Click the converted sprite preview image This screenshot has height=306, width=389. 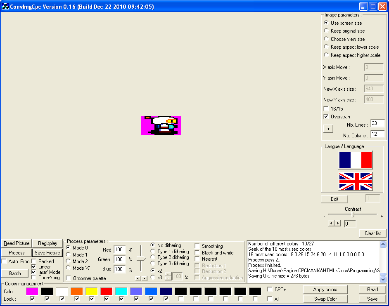[161, 125]
